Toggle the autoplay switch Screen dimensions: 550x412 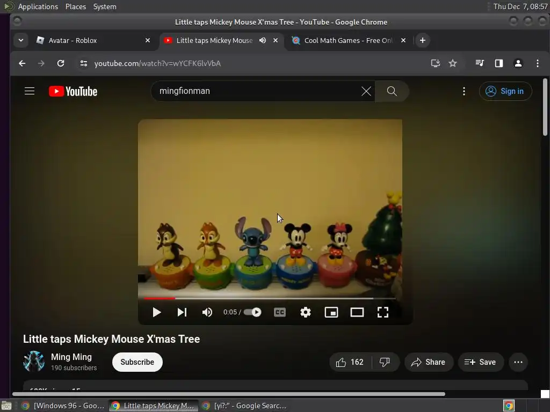click(x=253, y=312)
